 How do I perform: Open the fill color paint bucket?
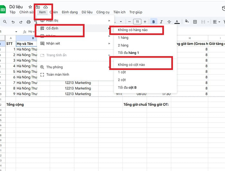coord(187,21)
